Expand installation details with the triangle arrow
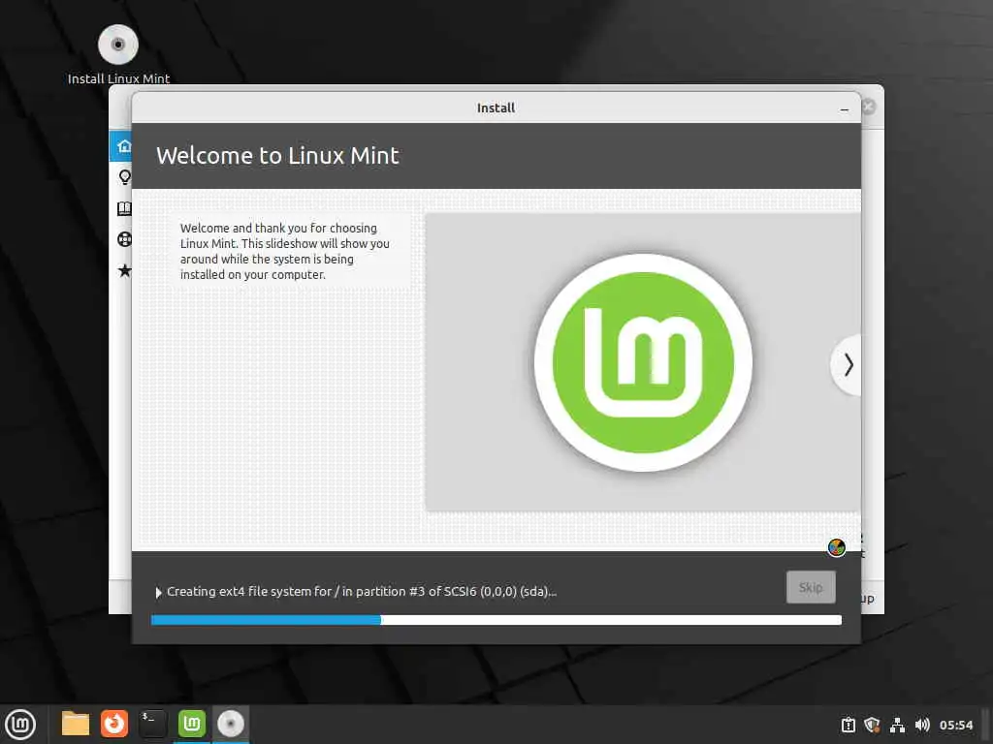This screenshot has width=993, height=744. point(158,593)
